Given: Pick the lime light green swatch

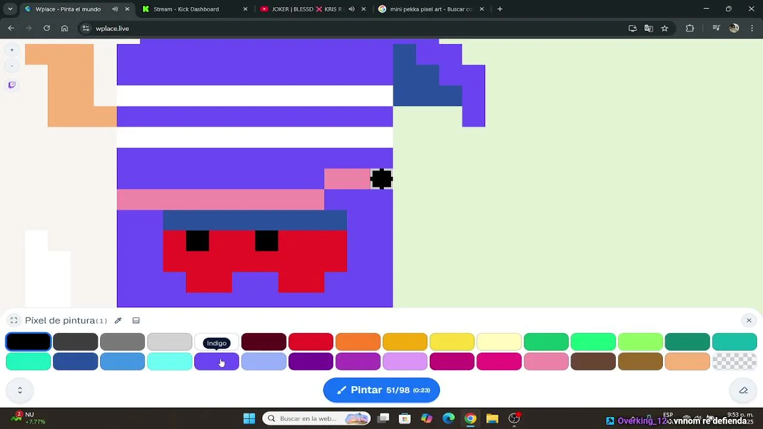Looking at the screenshot, I should pos(640,342).
